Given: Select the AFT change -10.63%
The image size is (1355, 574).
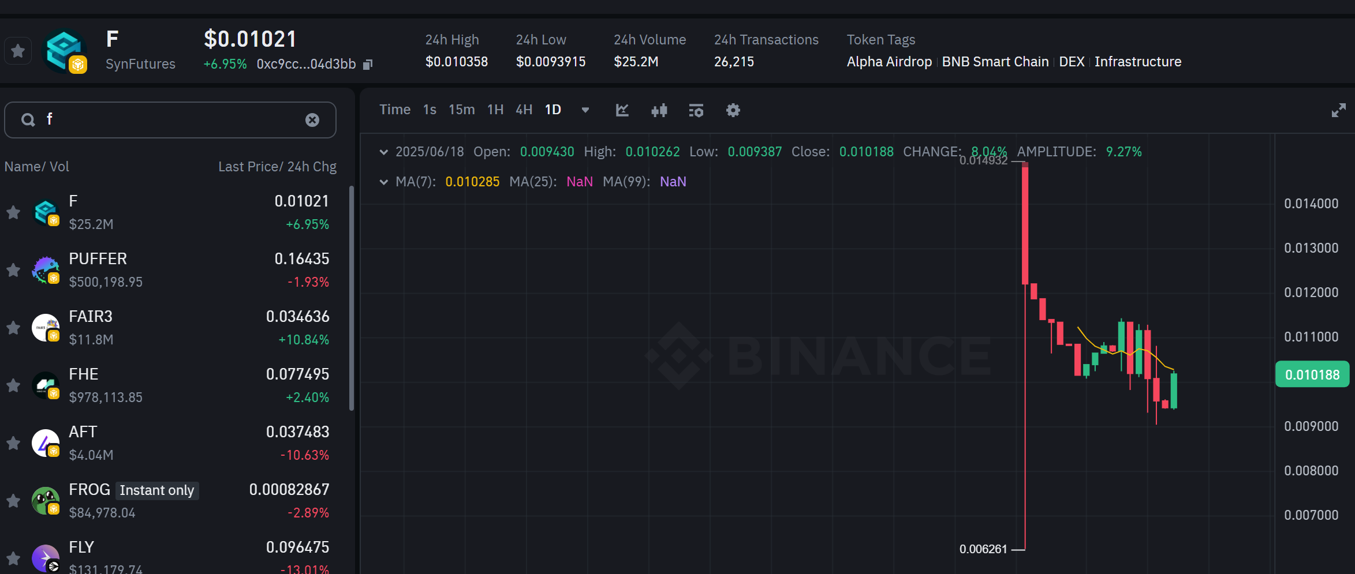Looking at the screenshot, I should point(304,455).
